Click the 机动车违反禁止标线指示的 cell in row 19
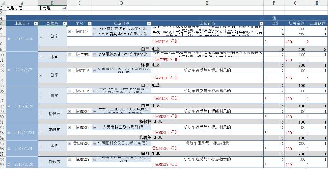The image size is (328, 169). pyautogui.click(x=207, y=111)
